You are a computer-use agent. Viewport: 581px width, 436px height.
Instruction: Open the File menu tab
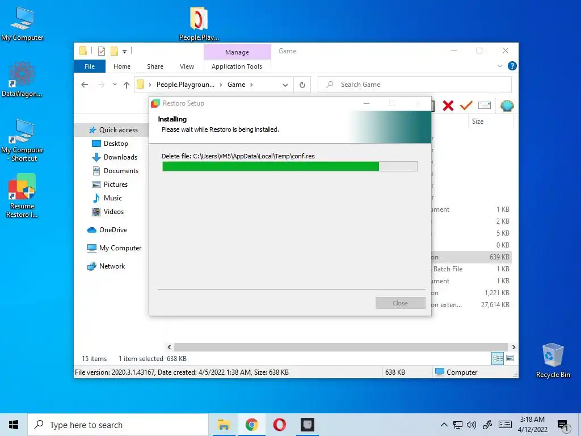[x=90, y=66]
